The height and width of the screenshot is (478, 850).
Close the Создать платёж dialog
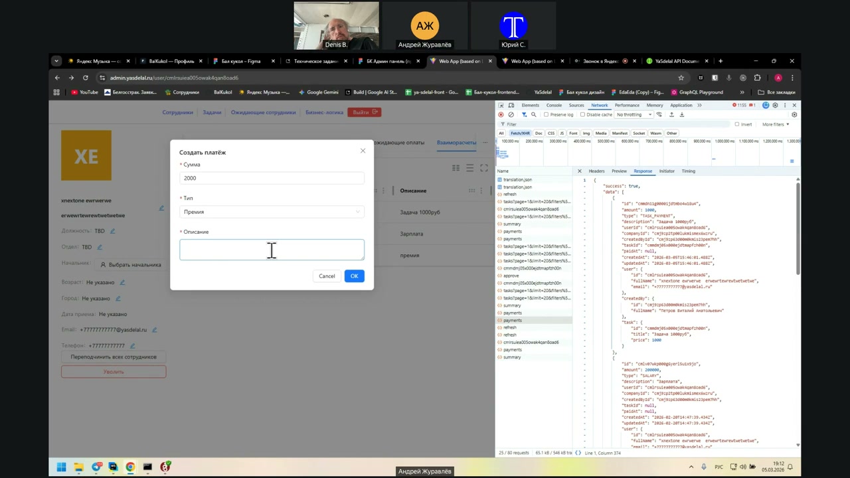point(363,151)
